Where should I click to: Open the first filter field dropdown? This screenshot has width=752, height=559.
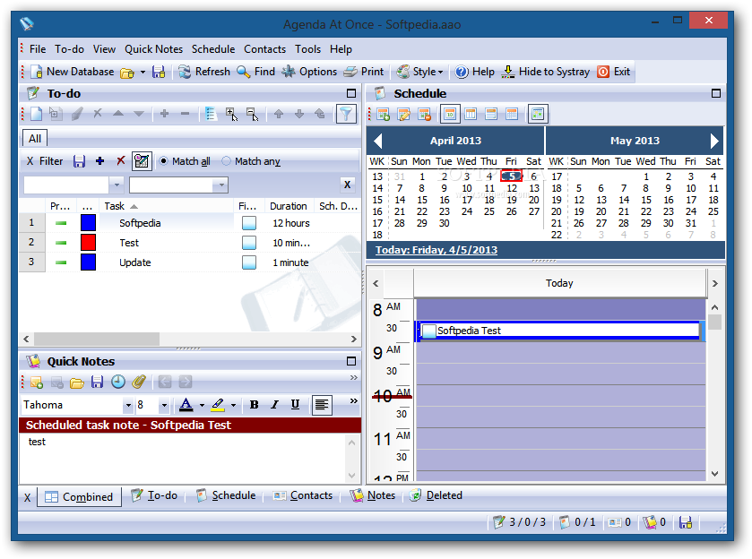(x=116, y=185)
